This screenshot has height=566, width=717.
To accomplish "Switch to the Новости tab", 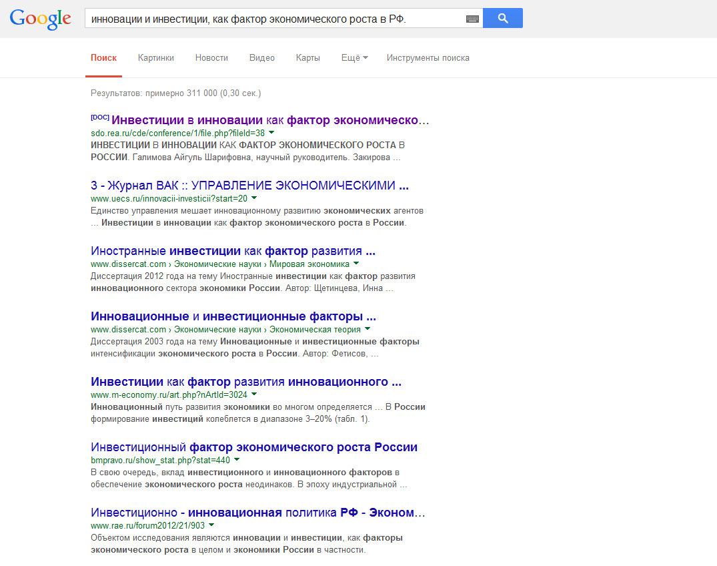I will [211, 57].
